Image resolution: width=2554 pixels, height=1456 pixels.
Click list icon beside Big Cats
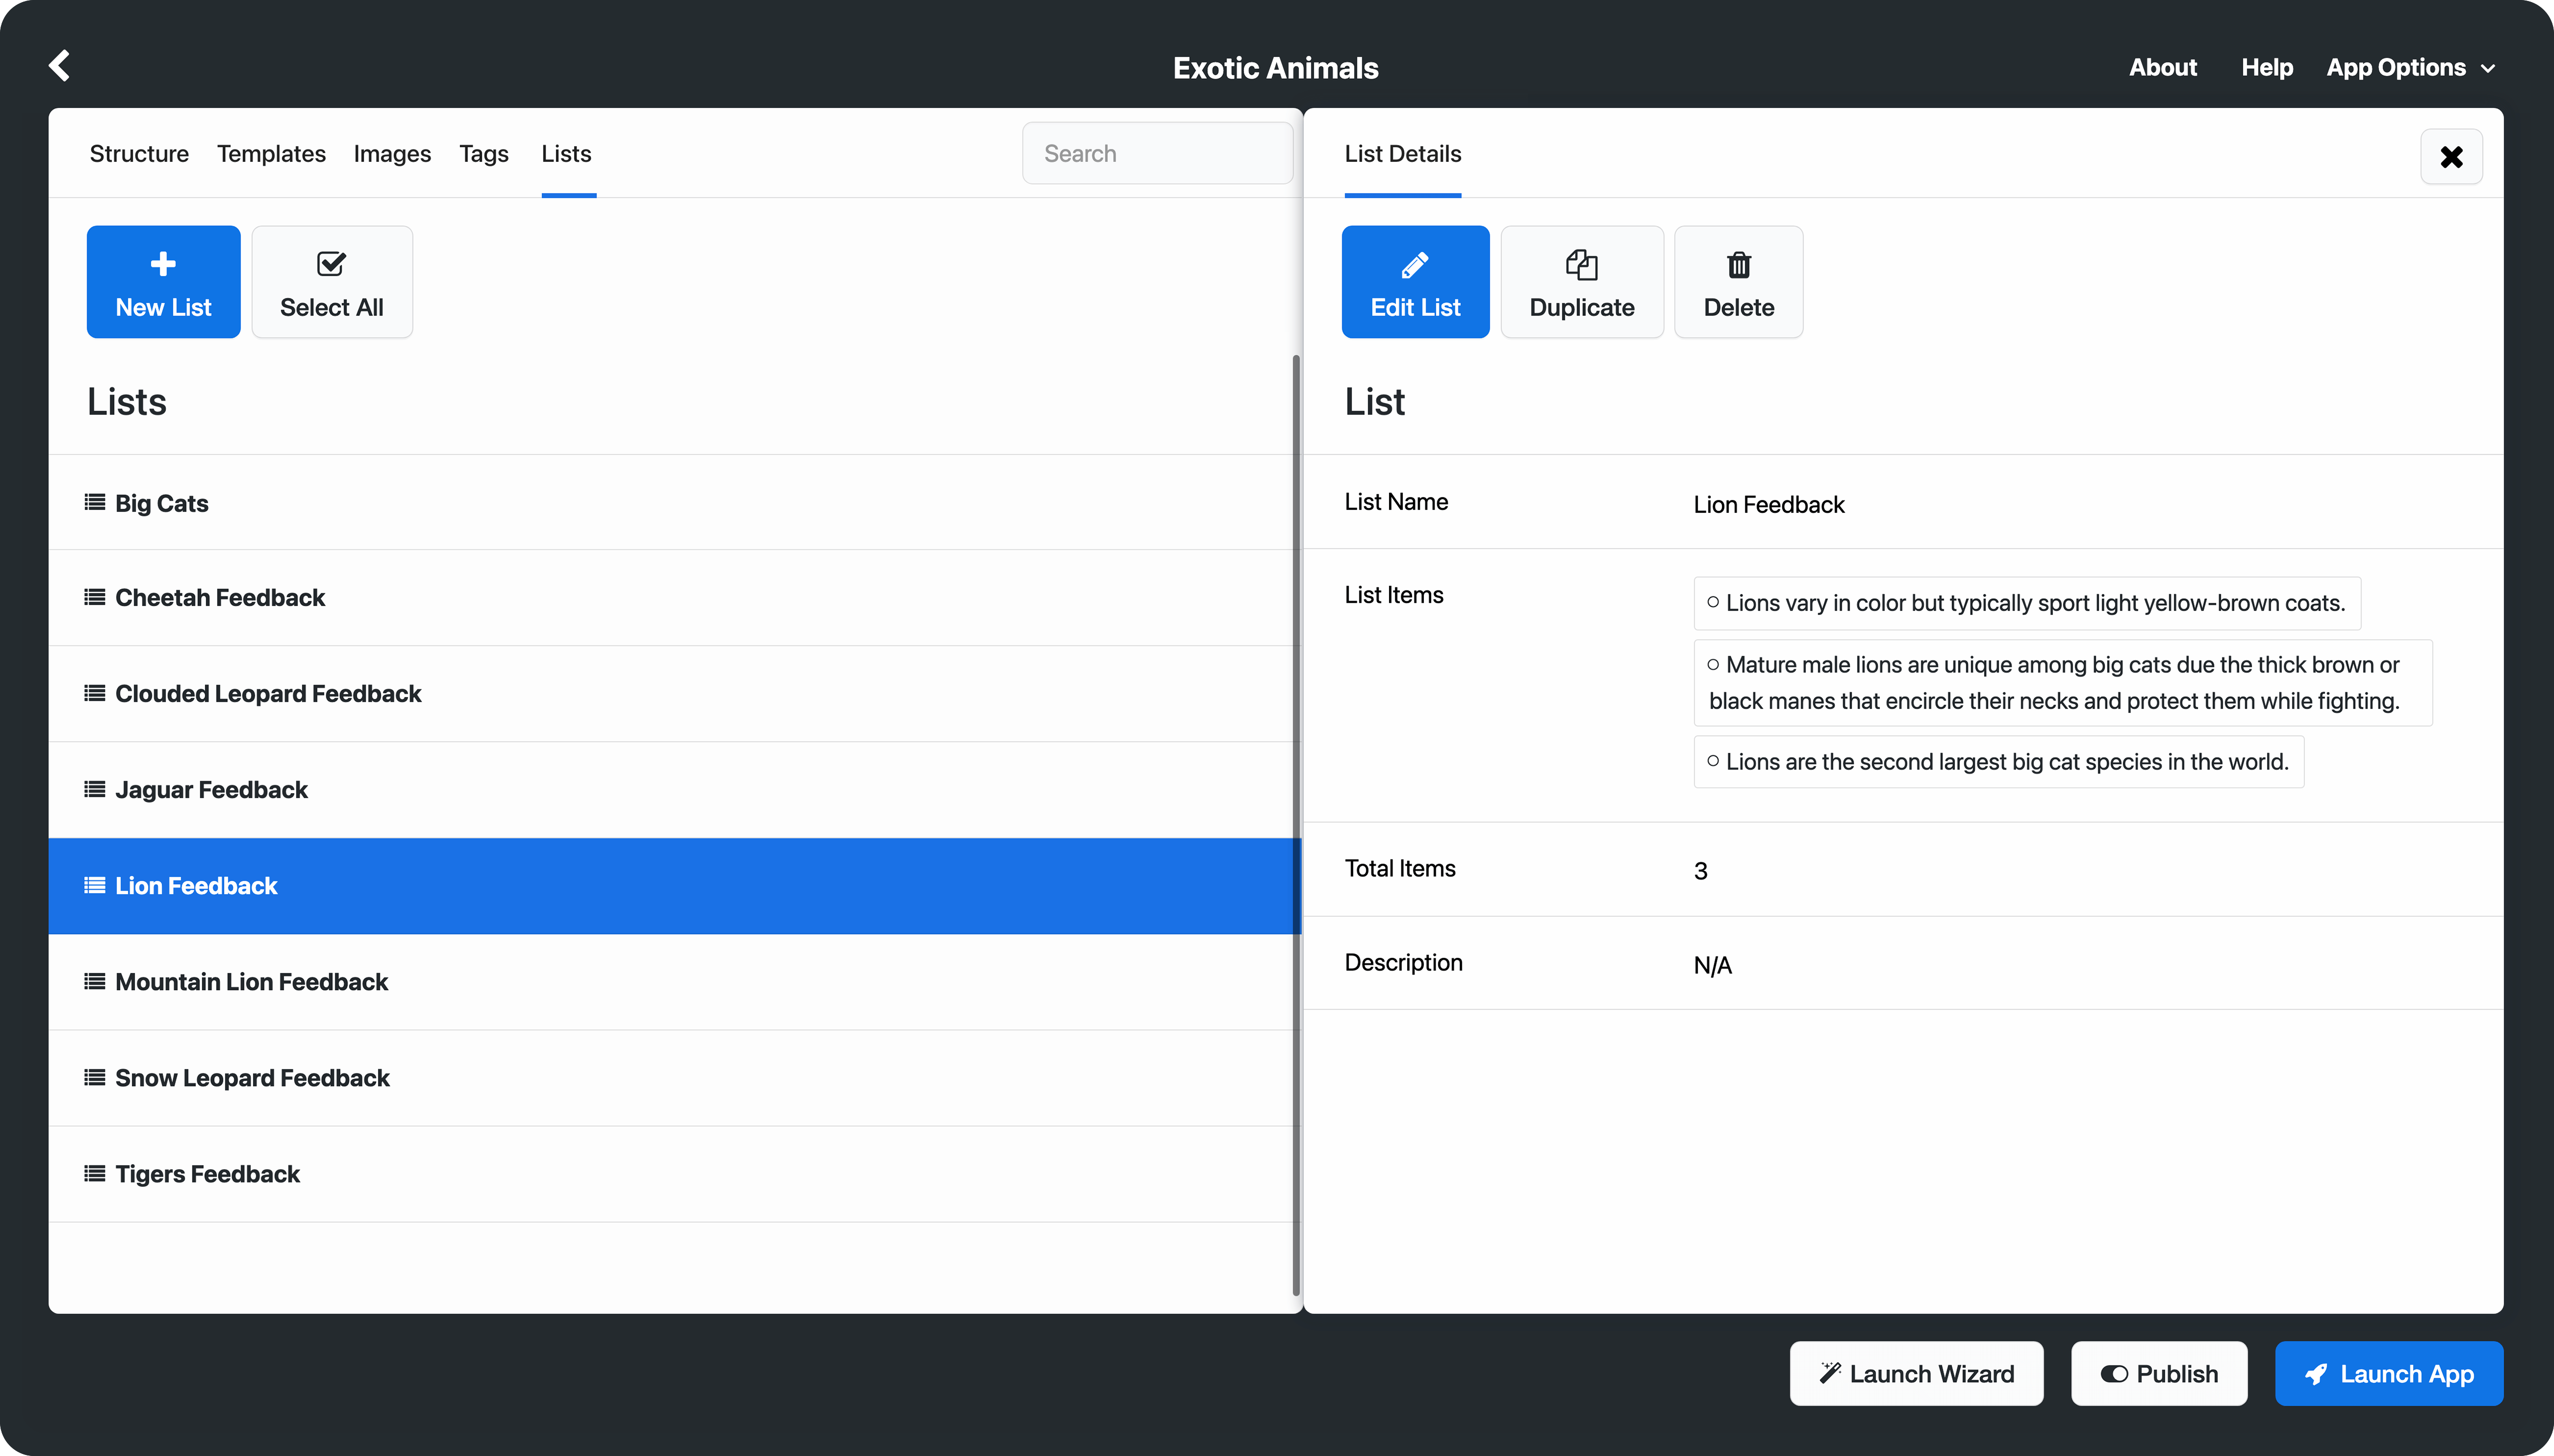(x=95, y=502)
